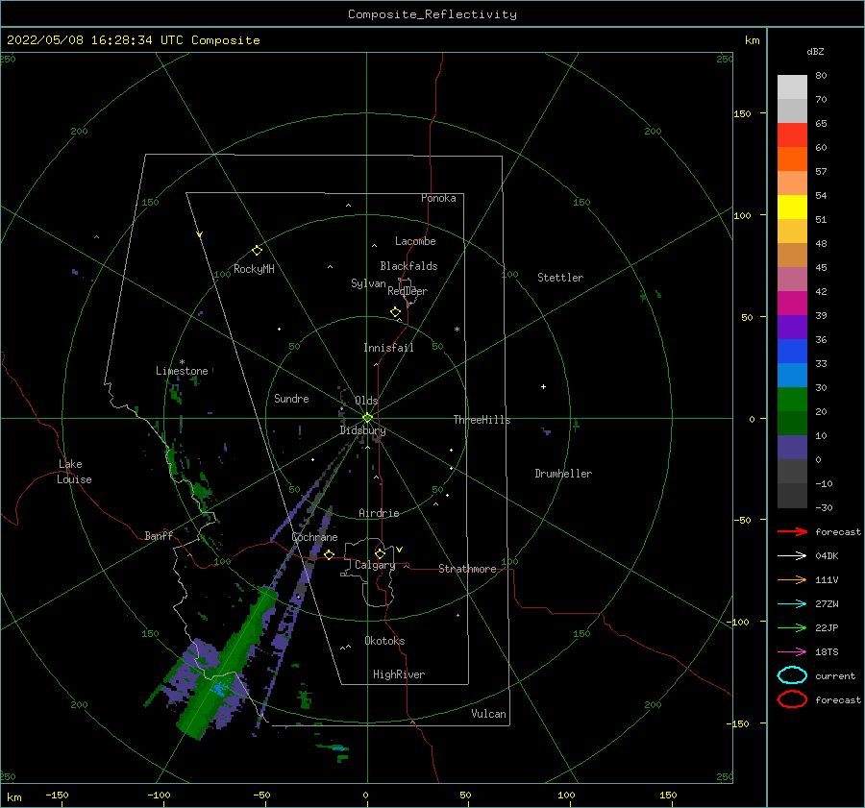Select the Vulcan label

[489, 714]
